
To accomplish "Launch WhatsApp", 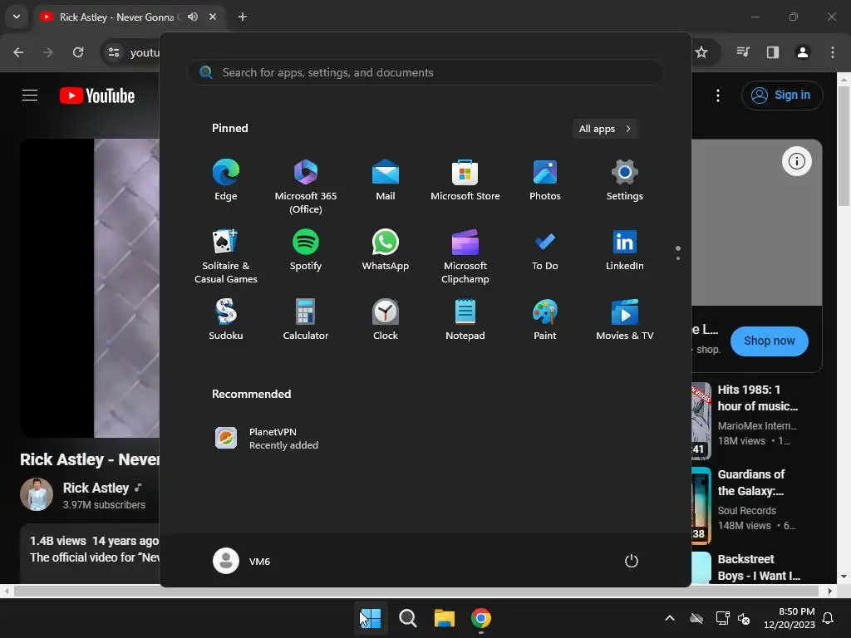I will (x=386, y=250).
